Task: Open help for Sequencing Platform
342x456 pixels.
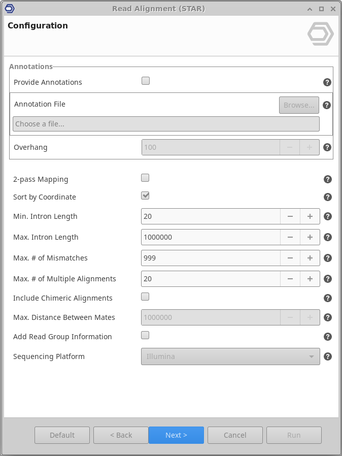Action: pyautogui.click(x=328, y=356)
